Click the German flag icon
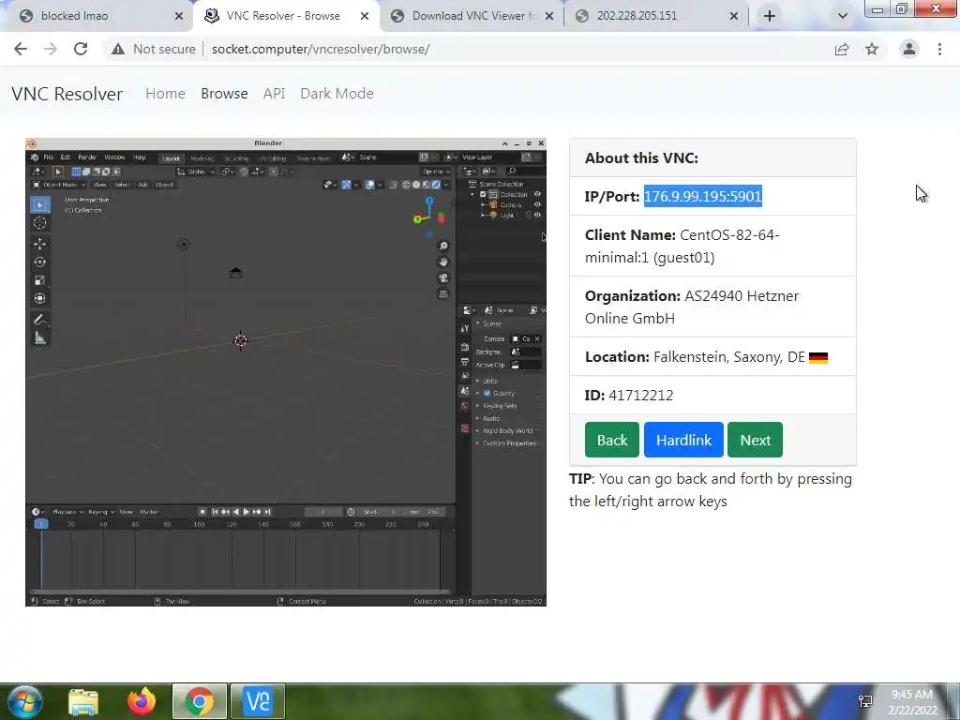 coord(817,357)
